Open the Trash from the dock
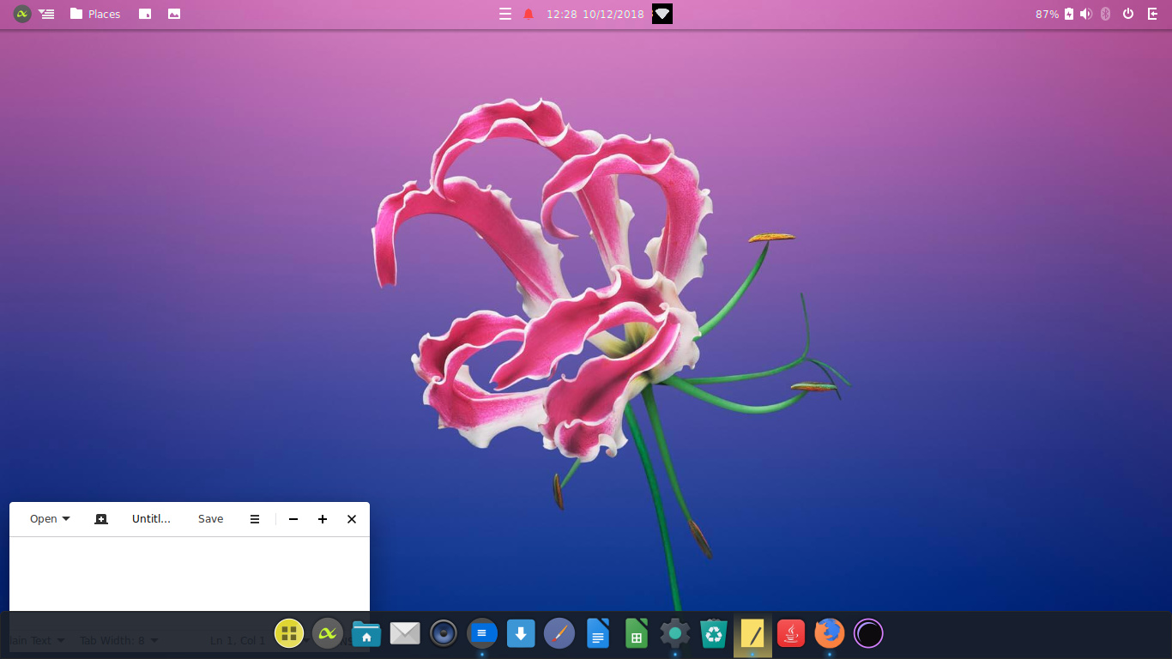This screenshot has height=659, width=1172. [x=713, y=632]
